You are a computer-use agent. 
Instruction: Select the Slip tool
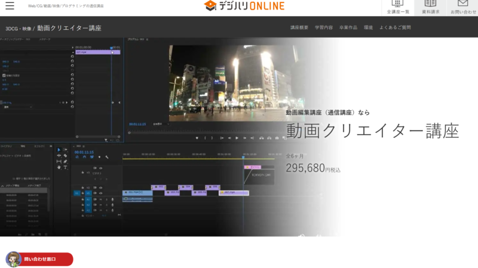point(59,161)
